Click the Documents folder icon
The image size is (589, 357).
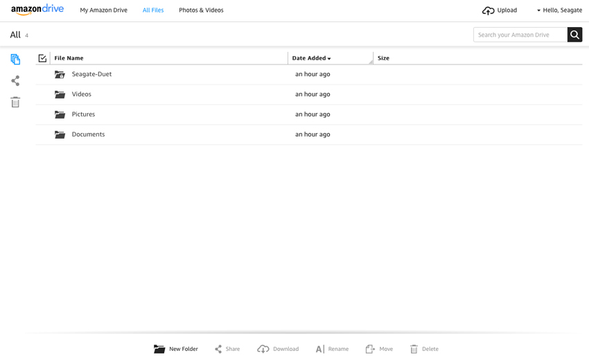coord(60,134)
